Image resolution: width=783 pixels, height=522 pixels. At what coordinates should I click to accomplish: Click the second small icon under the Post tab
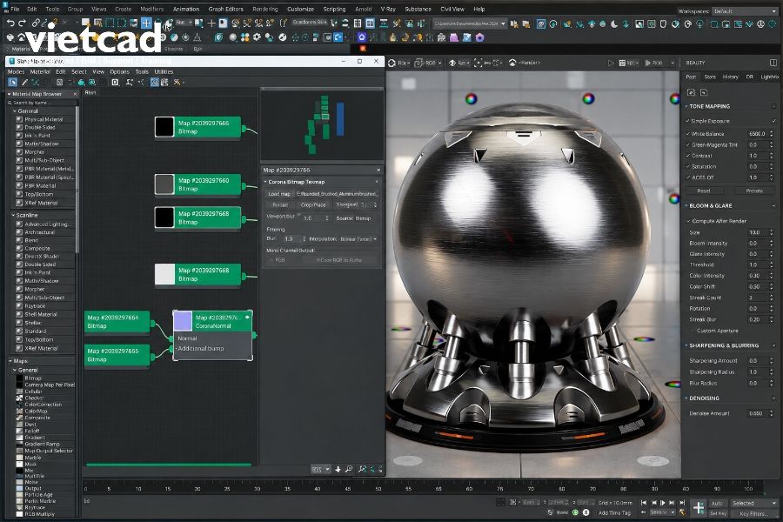tap(704, 92)
